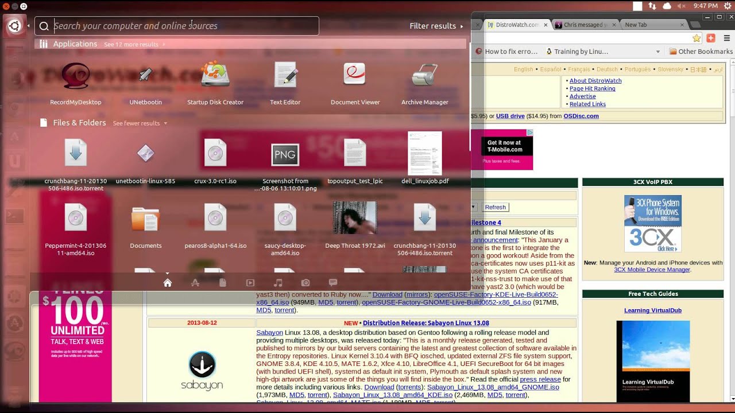This screenshot has width=735, height=413.
Task: Open Related Links link
Action: [587, 104]
